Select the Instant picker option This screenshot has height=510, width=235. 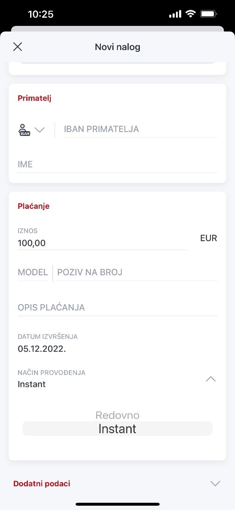pyautogui.click(x=117, y=429)
